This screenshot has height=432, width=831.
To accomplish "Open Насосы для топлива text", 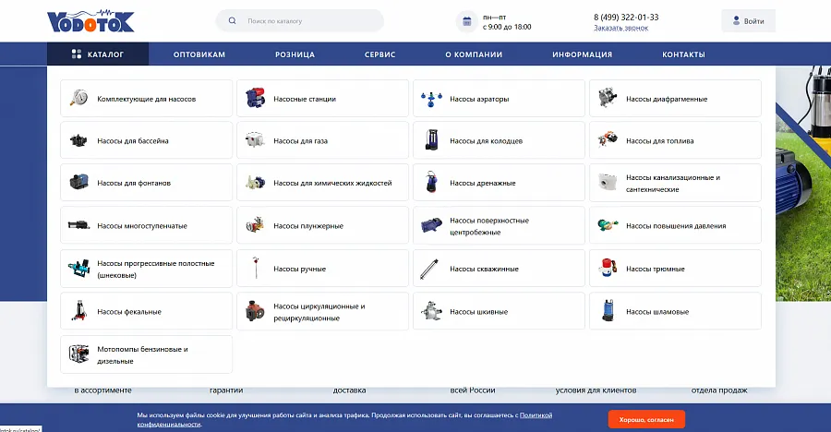I will [660, 140].
